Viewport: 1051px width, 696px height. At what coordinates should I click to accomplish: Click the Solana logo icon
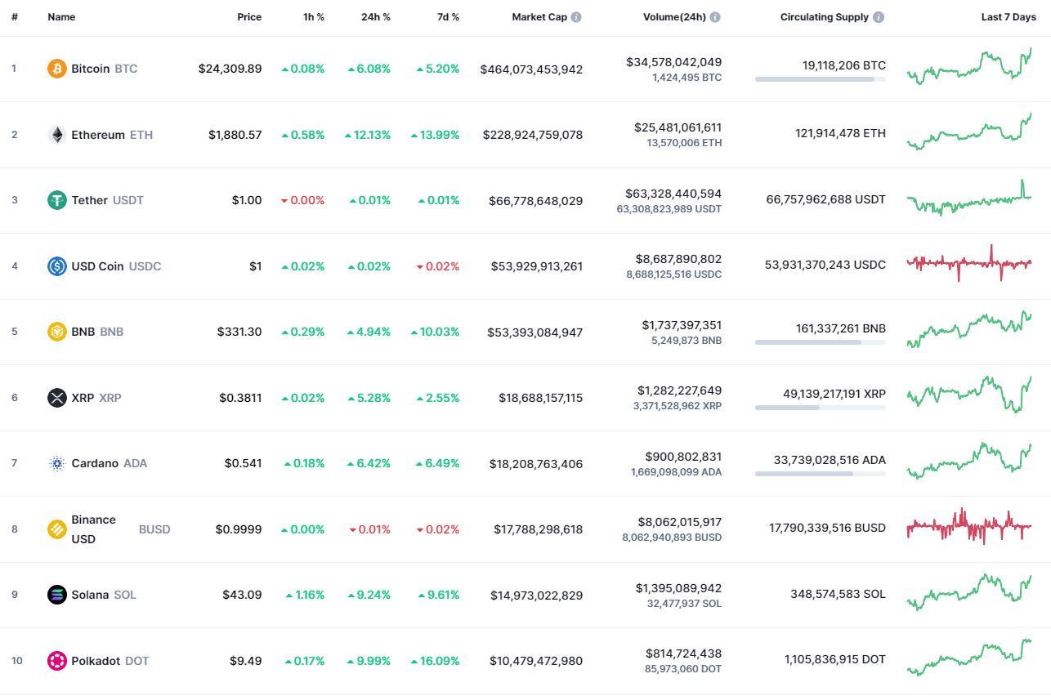click(x=56, y=595)
